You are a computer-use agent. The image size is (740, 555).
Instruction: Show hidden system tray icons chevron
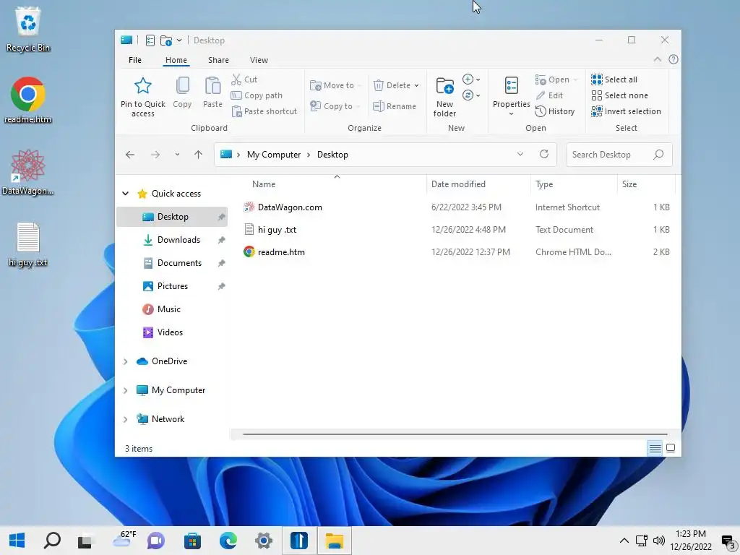pos(624,541)
